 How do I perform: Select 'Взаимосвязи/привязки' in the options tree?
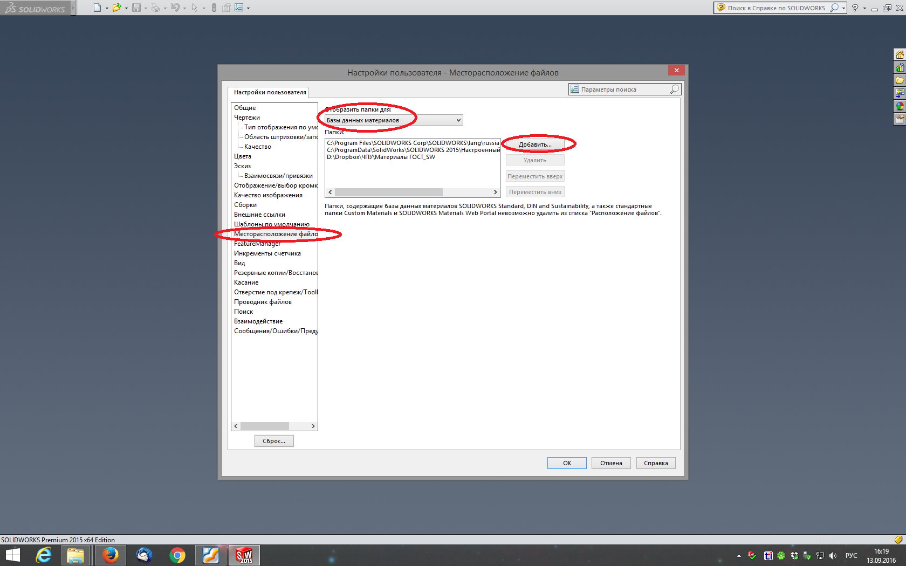coord(278,176)
